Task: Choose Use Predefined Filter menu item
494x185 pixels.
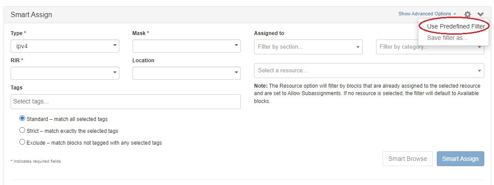Action: coord(456,26)
